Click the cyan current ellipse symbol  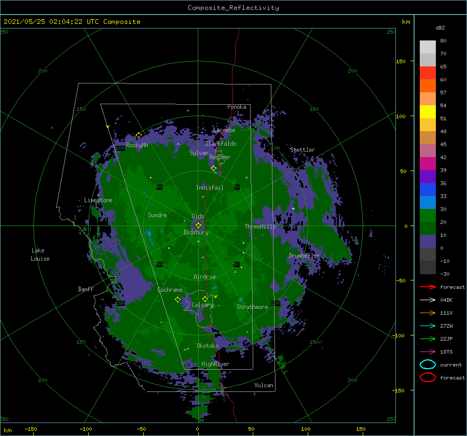[428, 364]
